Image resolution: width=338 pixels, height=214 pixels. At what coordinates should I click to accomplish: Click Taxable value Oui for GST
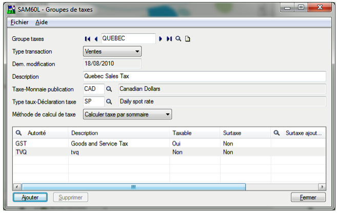point(195,144)
